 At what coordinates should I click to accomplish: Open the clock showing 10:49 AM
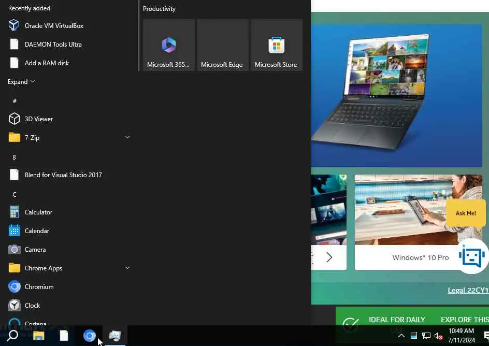click(461, 336)
